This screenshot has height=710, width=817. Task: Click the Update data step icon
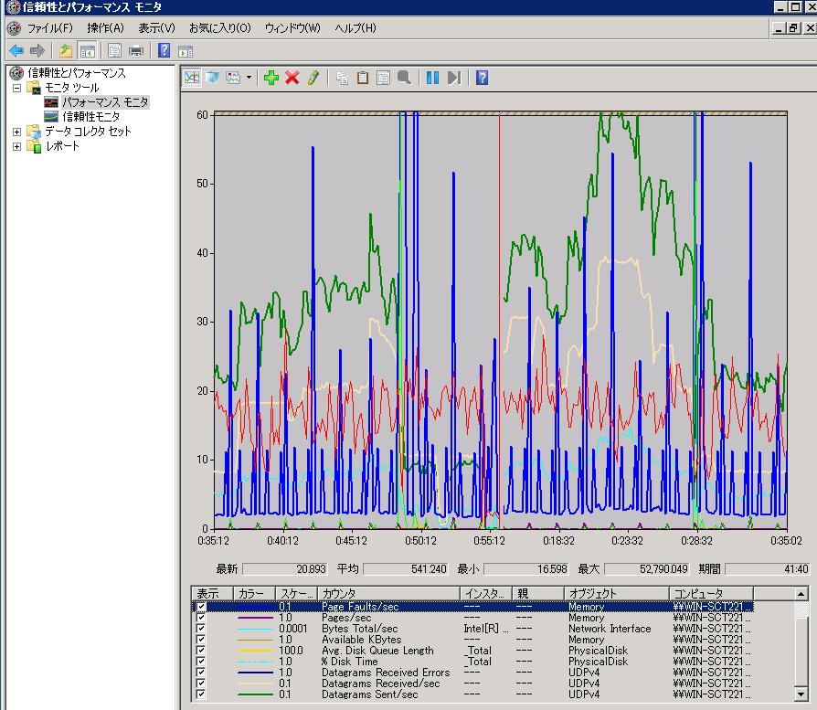coord(454,78)
